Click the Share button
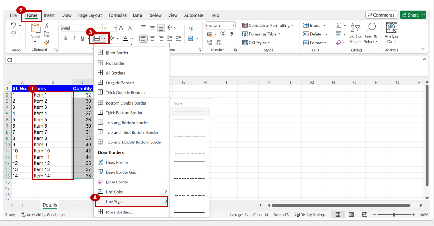This screenshot has width=434, height=226. (x=413, y=14)
